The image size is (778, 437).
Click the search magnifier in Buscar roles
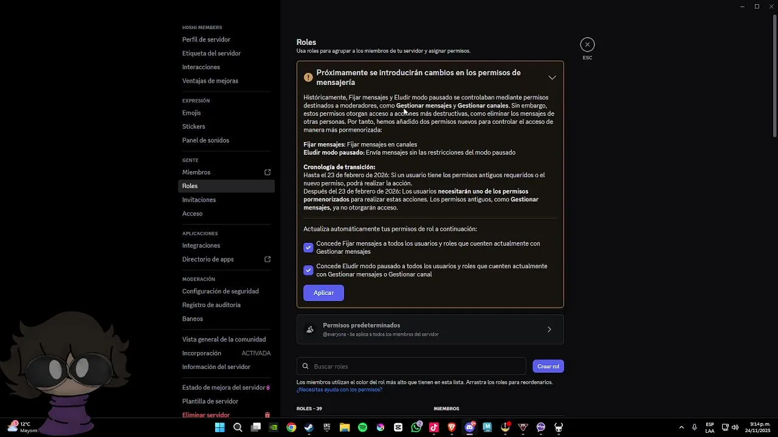coord(306,367)
